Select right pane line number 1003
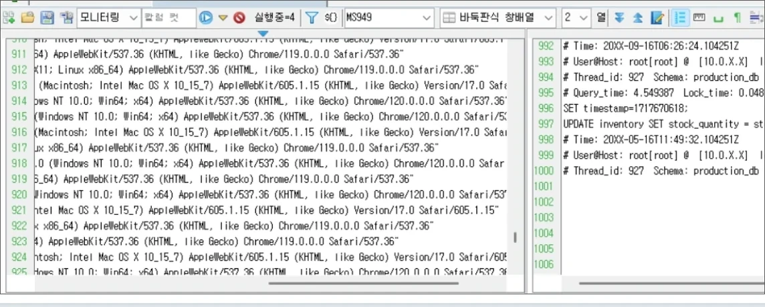Screen dimensions: 765x307 [x=544, y=218]
